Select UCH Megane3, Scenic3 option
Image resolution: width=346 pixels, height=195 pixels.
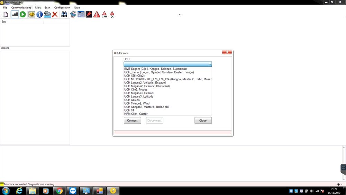pos(168,93)
